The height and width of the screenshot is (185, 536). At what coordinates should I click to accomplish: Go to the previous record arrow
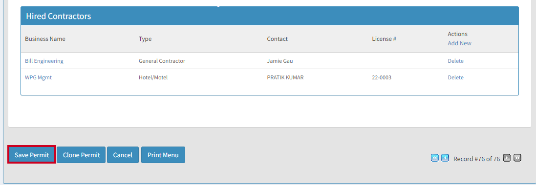coord(445,158)
